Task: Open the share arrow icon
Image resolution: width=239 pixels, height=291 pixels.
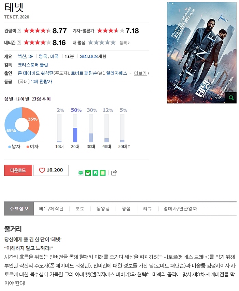Action: [x=114, y=173]
